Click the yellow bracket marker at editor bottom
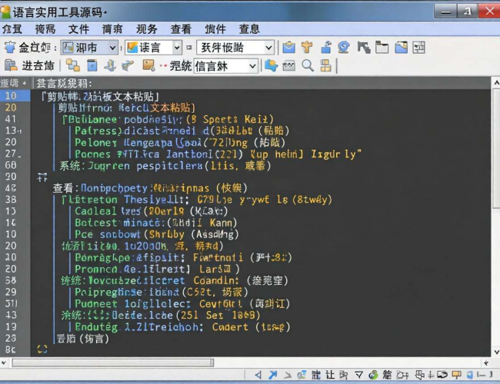This screenshot has width=500, height=384. coord(42,349)
